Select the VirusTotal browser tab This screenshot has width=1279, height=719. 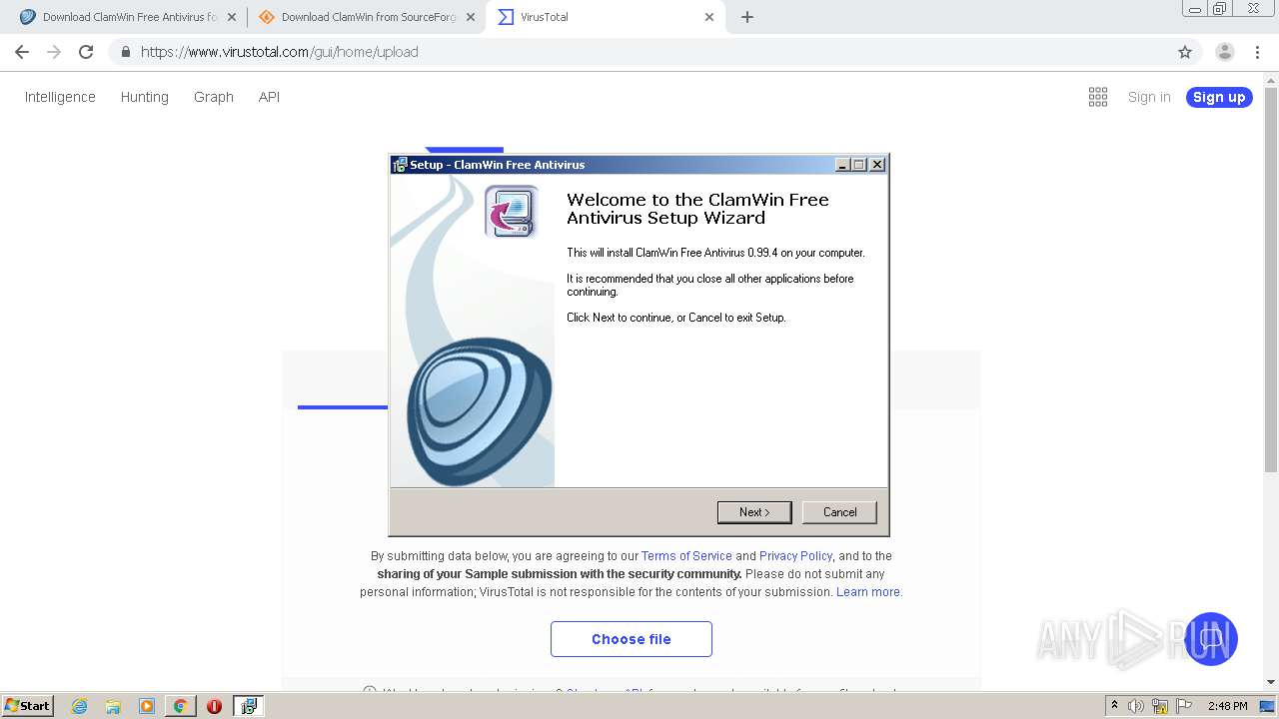(x=605, y=17)
